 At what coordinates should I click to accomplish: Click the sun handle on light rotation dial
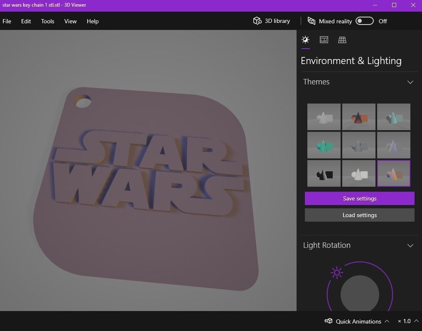[x=337, y=272]
